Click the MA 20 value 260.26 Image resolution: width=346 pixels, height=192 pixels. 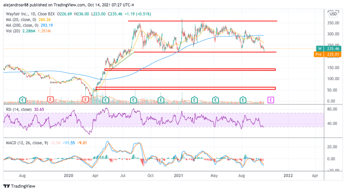pos(45,20)
